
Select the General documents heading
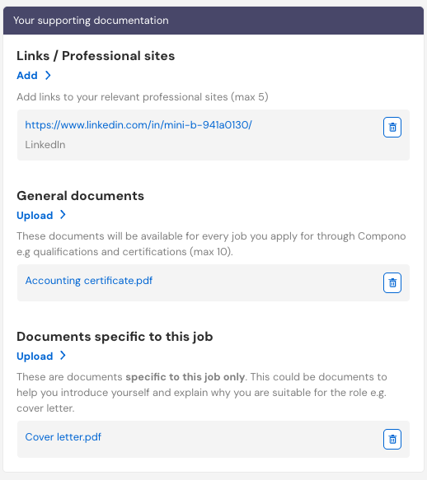pos(80,196)
